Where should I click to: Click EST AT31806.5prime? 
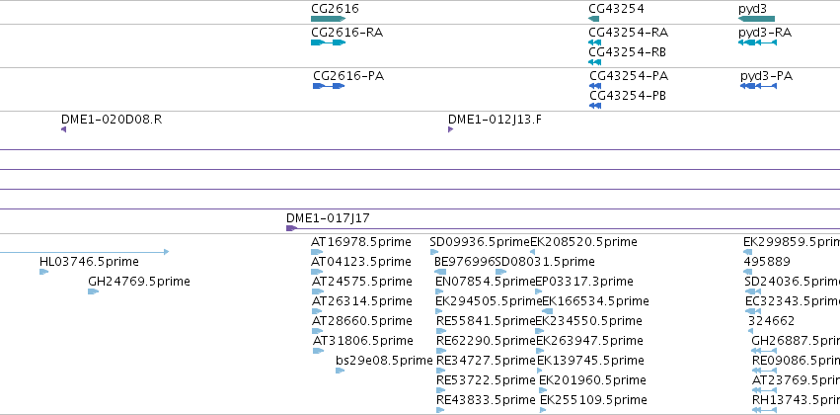[x=363, y=341]
